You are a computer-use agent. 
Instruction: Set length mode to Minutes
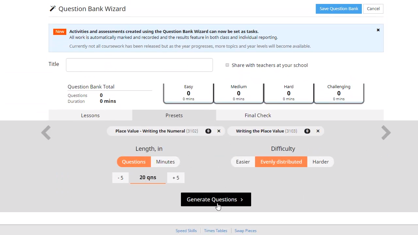[165, 162]
